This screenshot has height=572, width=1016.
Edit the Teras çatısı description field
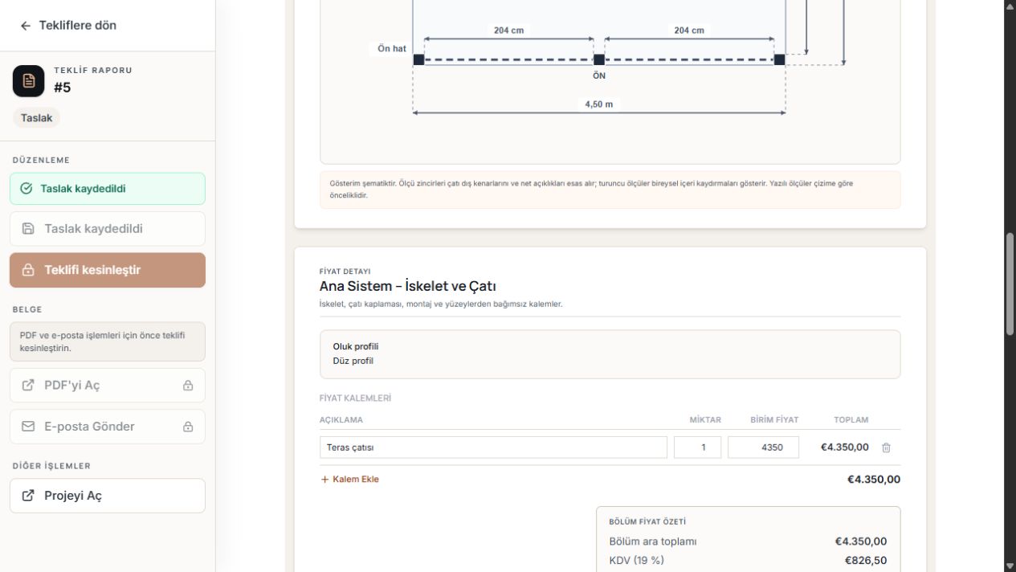493,447
